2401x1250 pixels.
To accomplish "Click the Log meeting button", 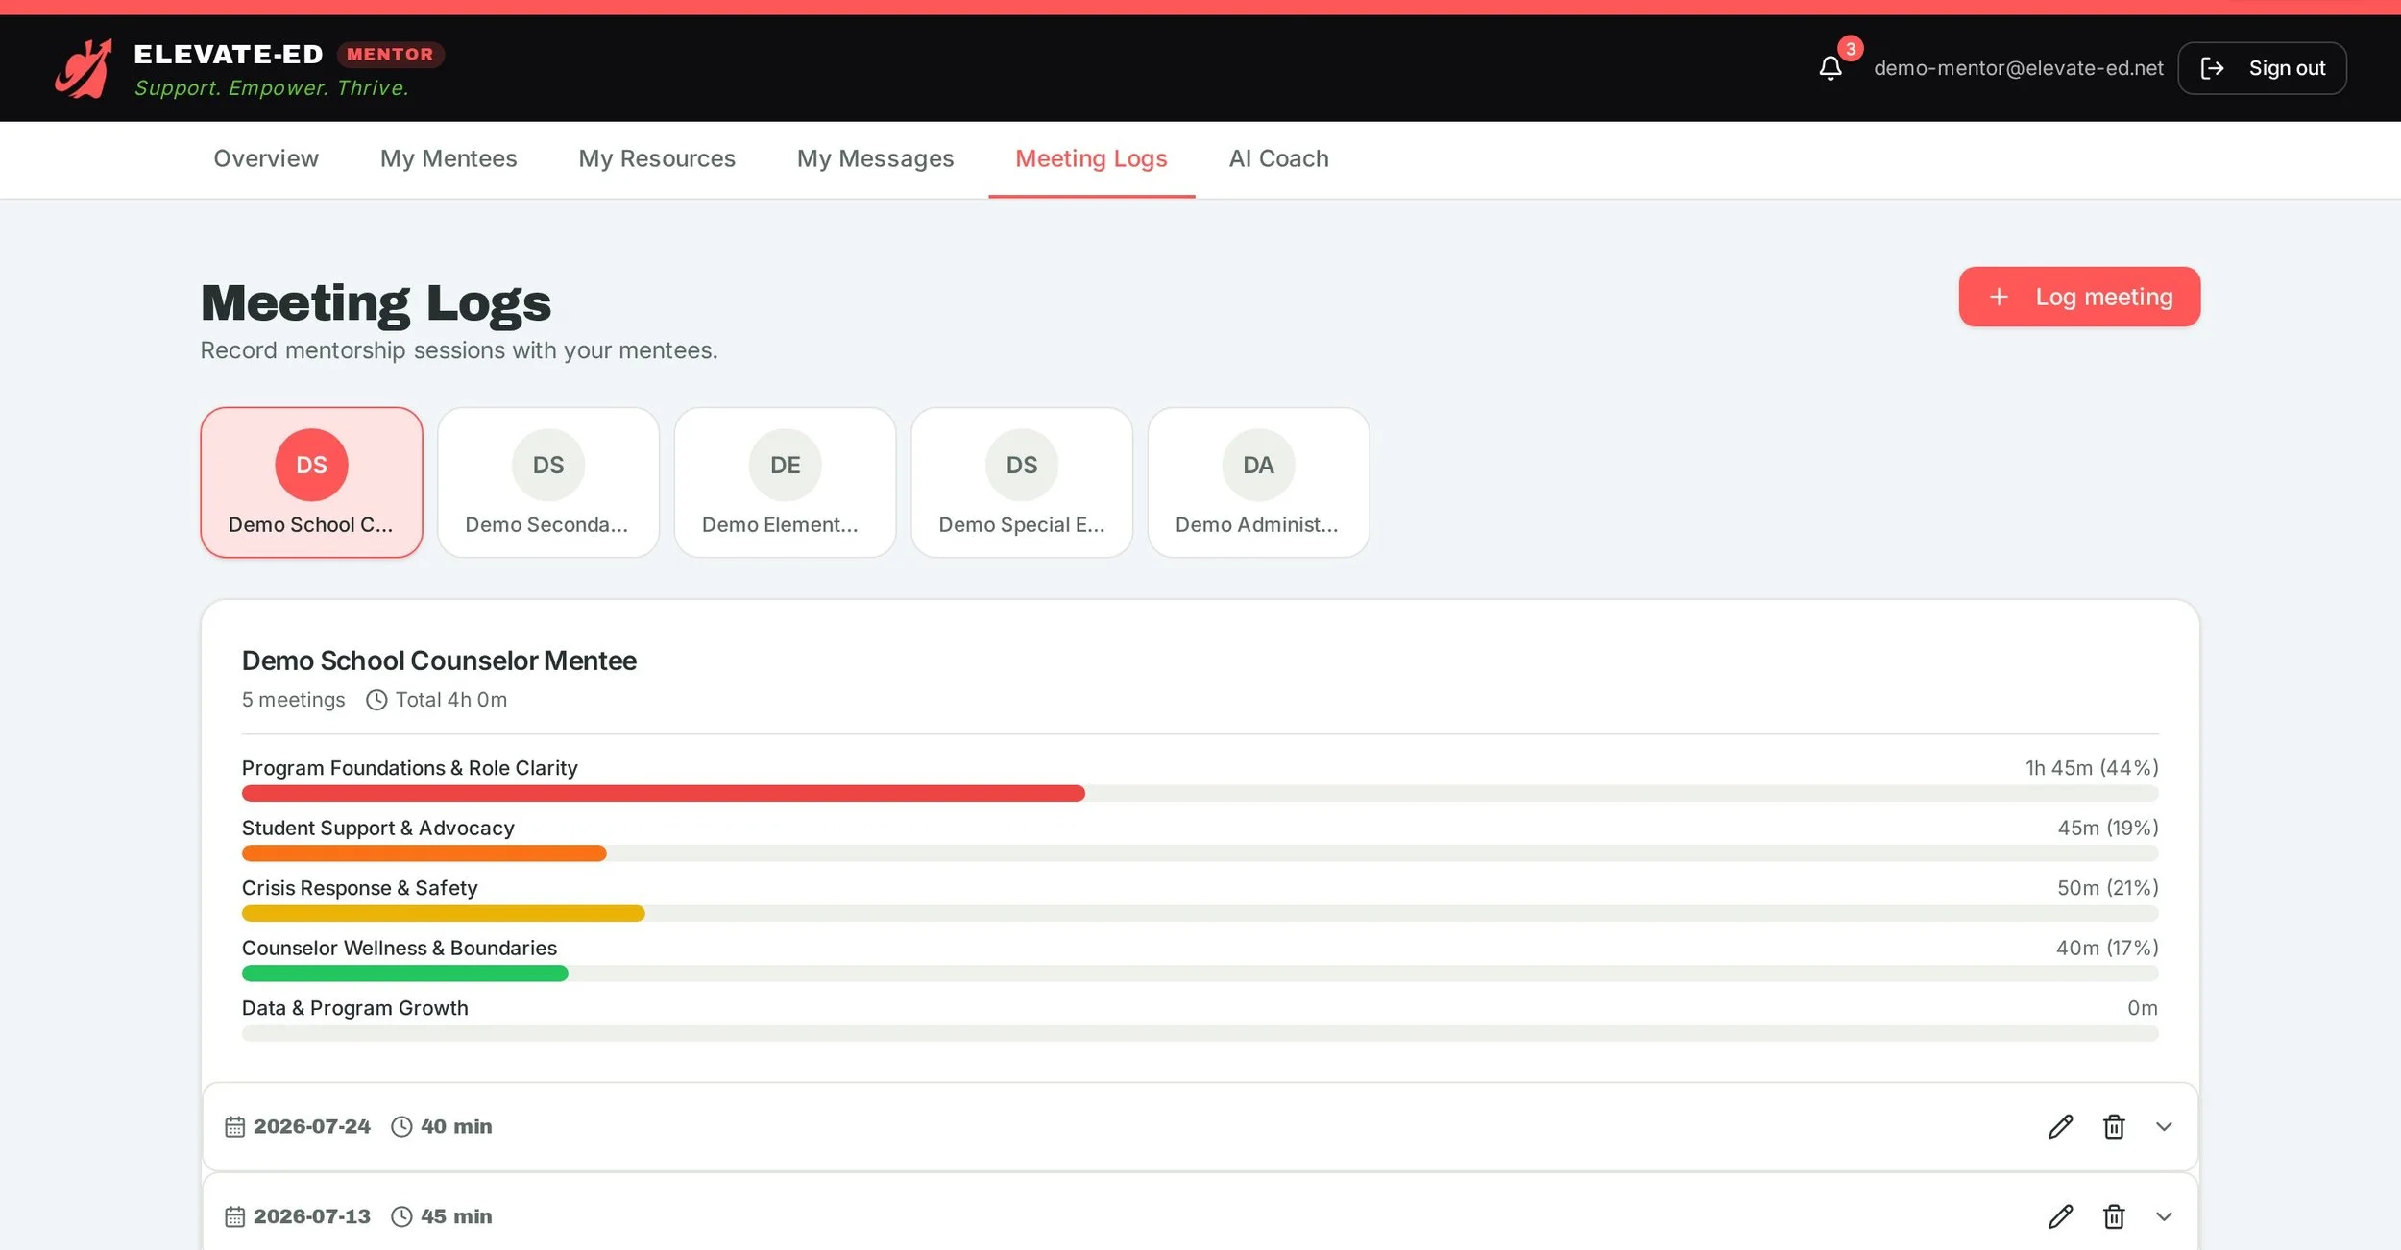I will tap(2079, 297).
